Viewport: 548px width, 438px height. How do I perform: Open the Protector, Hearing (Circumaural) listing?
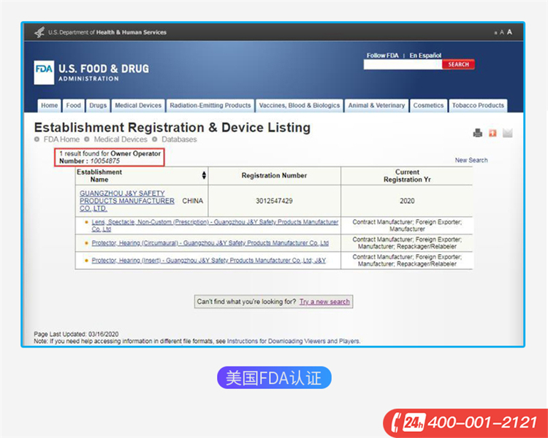click(210, 243)
